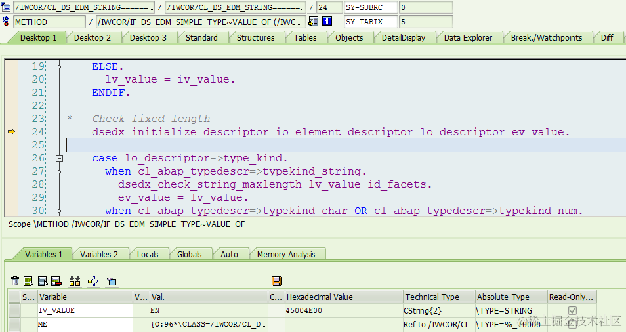
Task: Open the Diff tab
Action: click(x=607, y=38)
